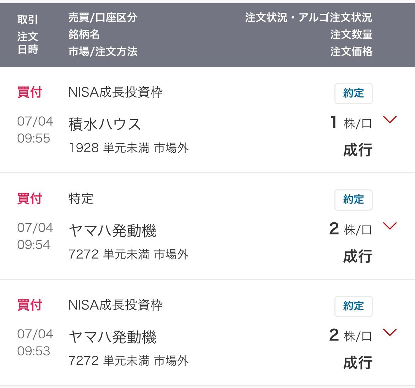
Task: Click the 買付 label on the 特定 order
Action: click(x=29, y=199)
